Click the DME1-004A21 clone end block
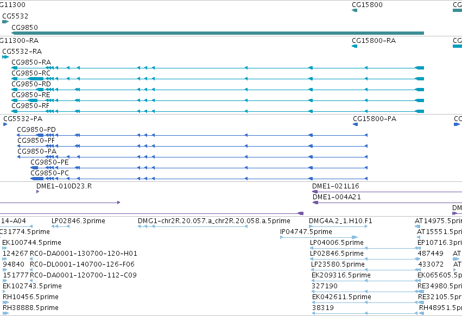462x316 pixels. click(315, 203)
